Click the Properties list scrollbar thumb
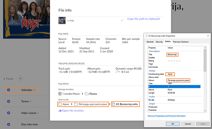This screenshot has height=129, width=212. (x=205, y=60)
